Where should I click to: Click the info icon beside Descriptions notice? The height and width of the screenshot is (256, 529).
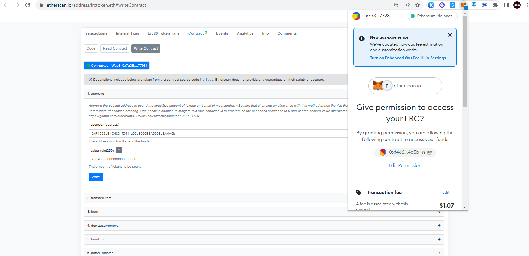[90, 80]
